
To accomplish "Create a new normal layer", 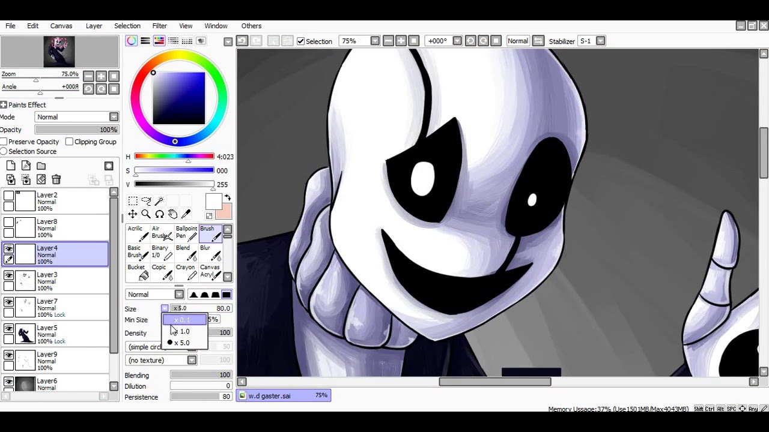I will tap(11, 166).
